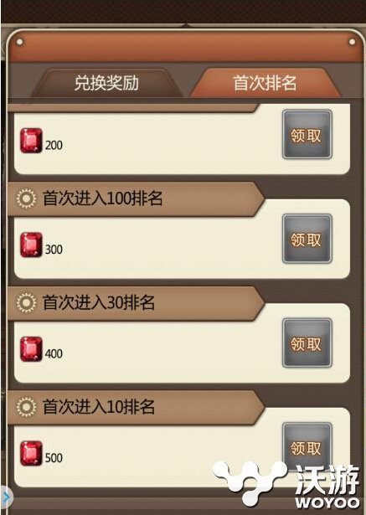Click the right rivet on the panel header

[352, 42]
